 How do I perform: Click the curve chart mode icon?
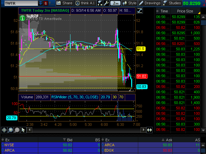(x=140, y=10)
